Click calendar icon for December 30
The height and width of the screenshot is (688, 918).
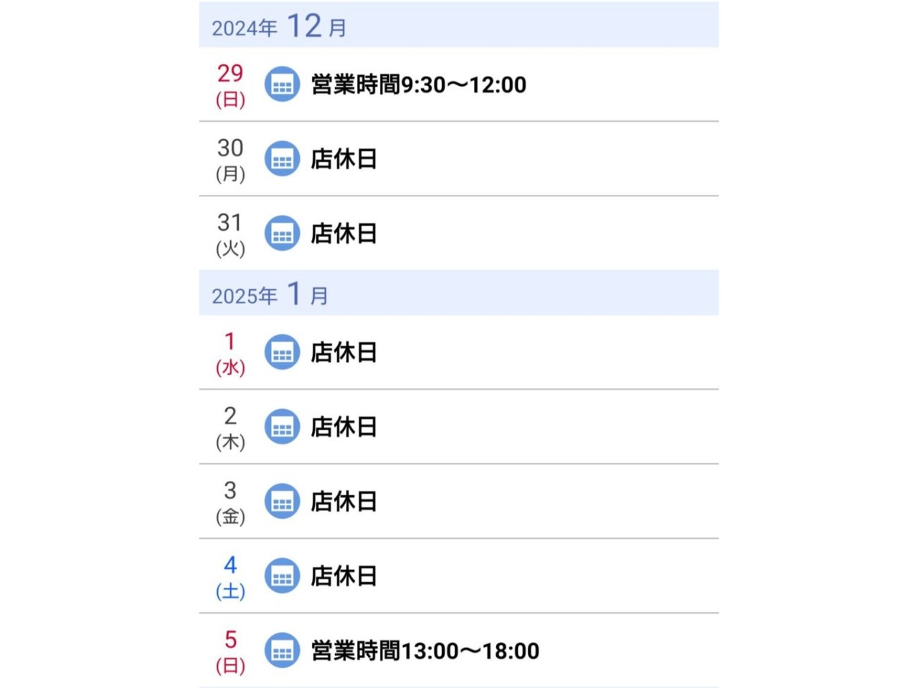[x=282, y=159]
